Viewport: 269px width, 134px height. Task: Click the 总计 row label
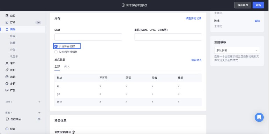[59, 102]
